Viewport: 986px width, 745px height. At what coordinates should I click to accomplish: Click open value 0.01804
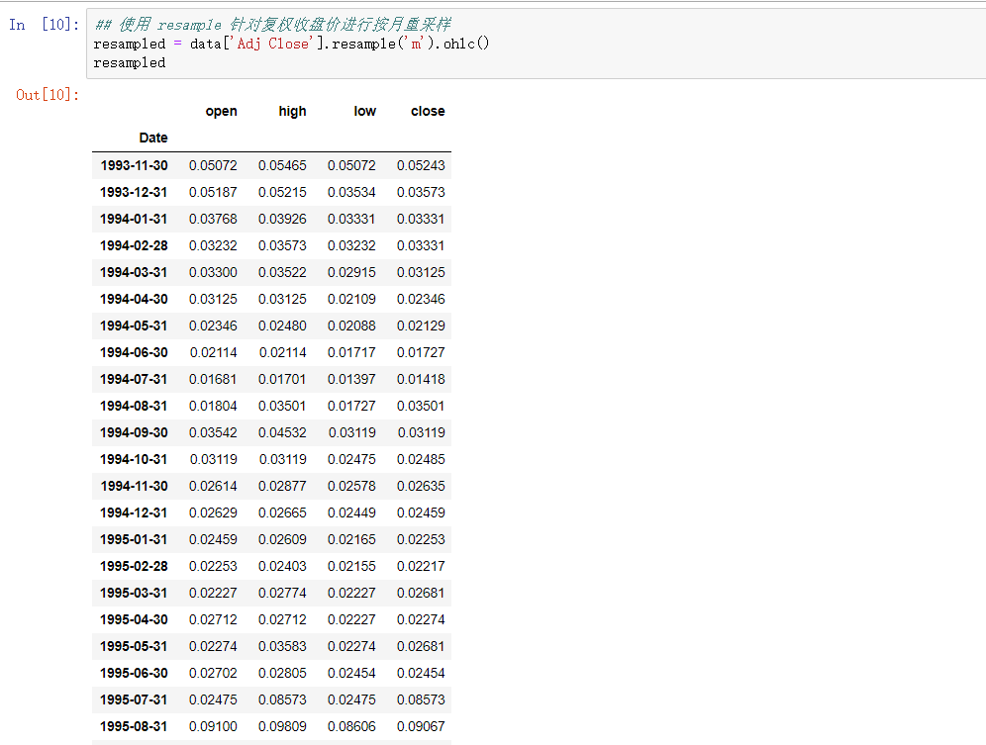click(213, 406)
